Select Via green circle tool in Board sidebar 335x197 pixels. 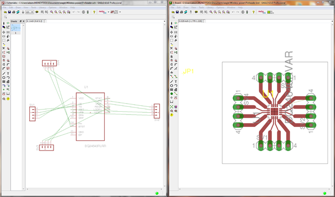coord(171,94)
